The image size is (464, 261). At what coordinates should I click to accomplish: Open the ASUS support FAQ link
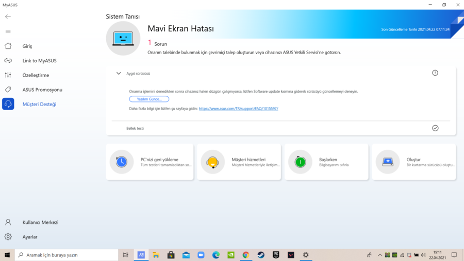tap(239, 109)
